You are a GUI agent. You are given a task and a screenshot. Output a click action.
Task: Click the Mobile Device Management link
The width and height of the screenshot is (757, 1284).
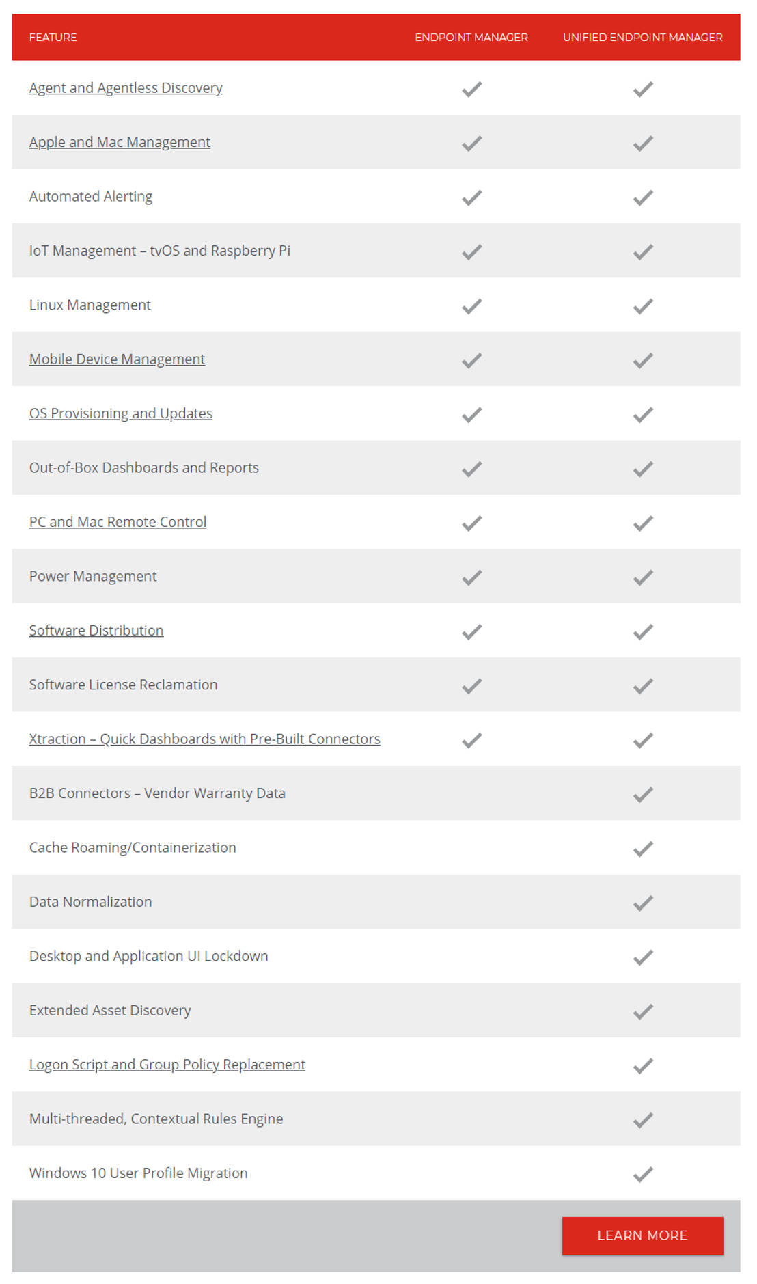pyautogui.click(x=116, y=359)
